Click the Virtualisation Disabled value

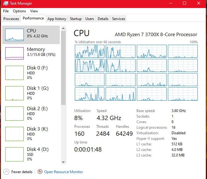click(x=178, y=133)
